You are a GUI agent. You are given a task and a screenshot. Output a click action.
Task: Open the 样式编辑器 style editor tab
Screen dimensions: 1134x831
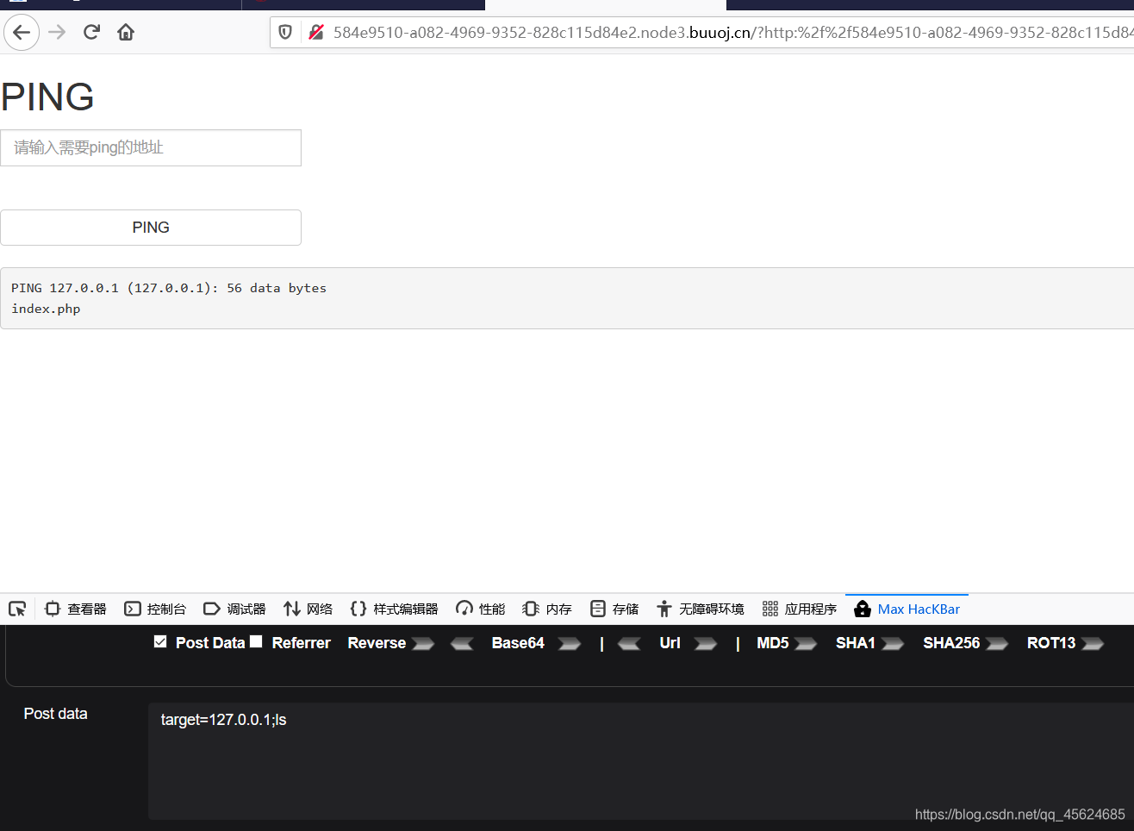tap(394, 609)
